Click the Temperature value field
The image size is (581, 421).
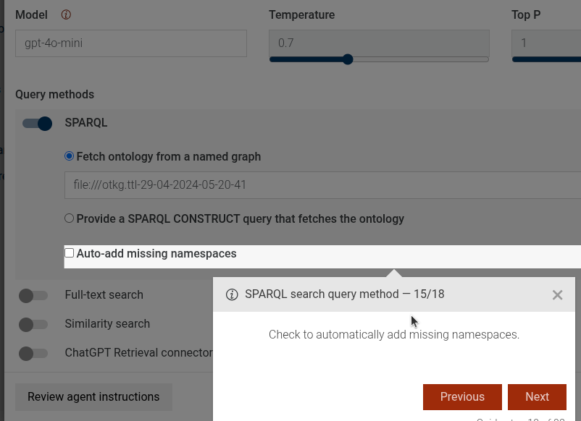[379, 43]
